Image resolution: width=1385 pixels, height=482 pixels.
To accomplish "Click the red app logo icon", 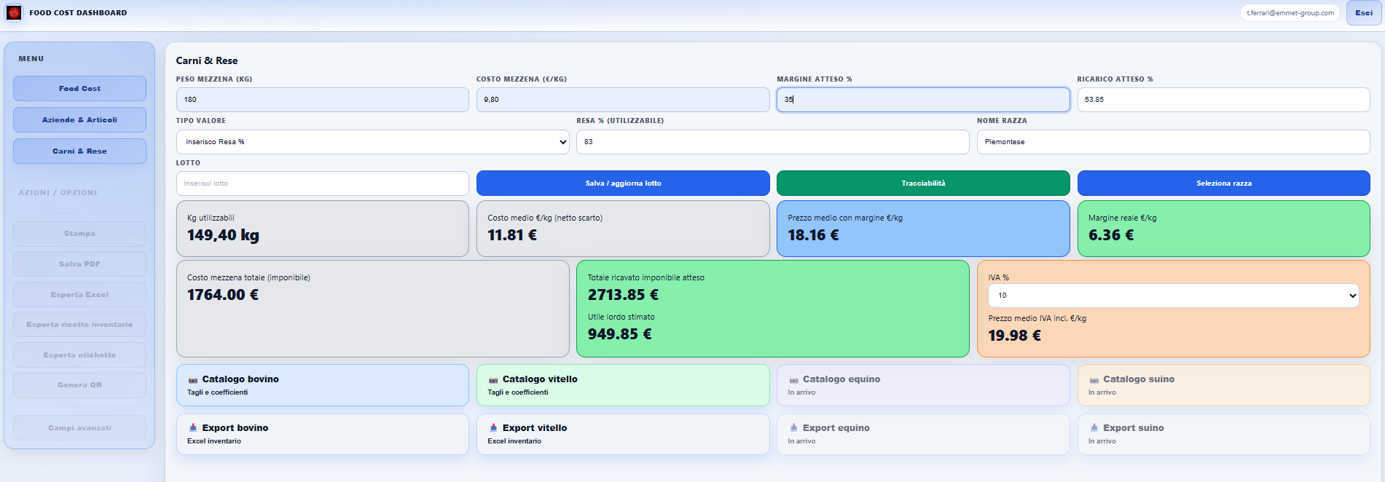I will (x=14, y=12).
